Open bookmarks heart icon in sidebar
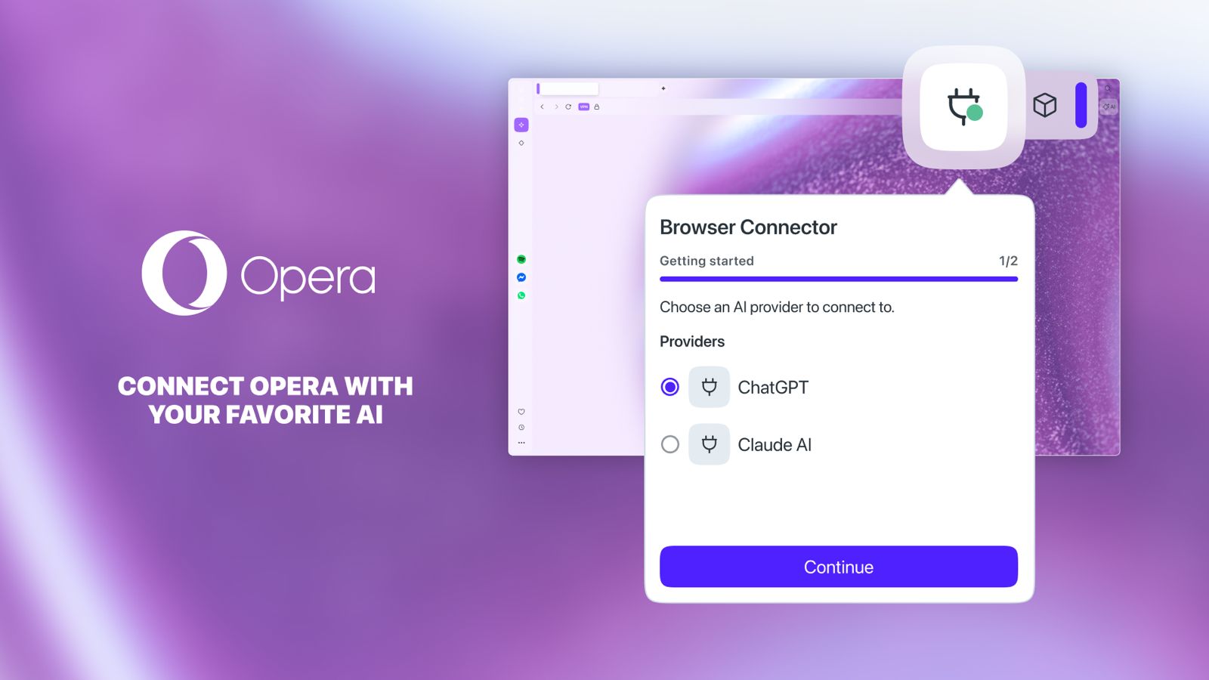The width and height of the screenshot is (1209, 680). coord(521,412)
